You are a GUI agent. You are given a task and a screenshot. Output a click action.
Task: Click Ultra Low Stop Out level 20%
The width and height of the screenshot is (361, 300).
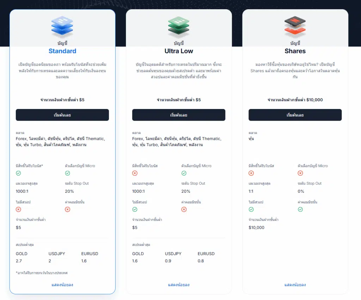186,191
